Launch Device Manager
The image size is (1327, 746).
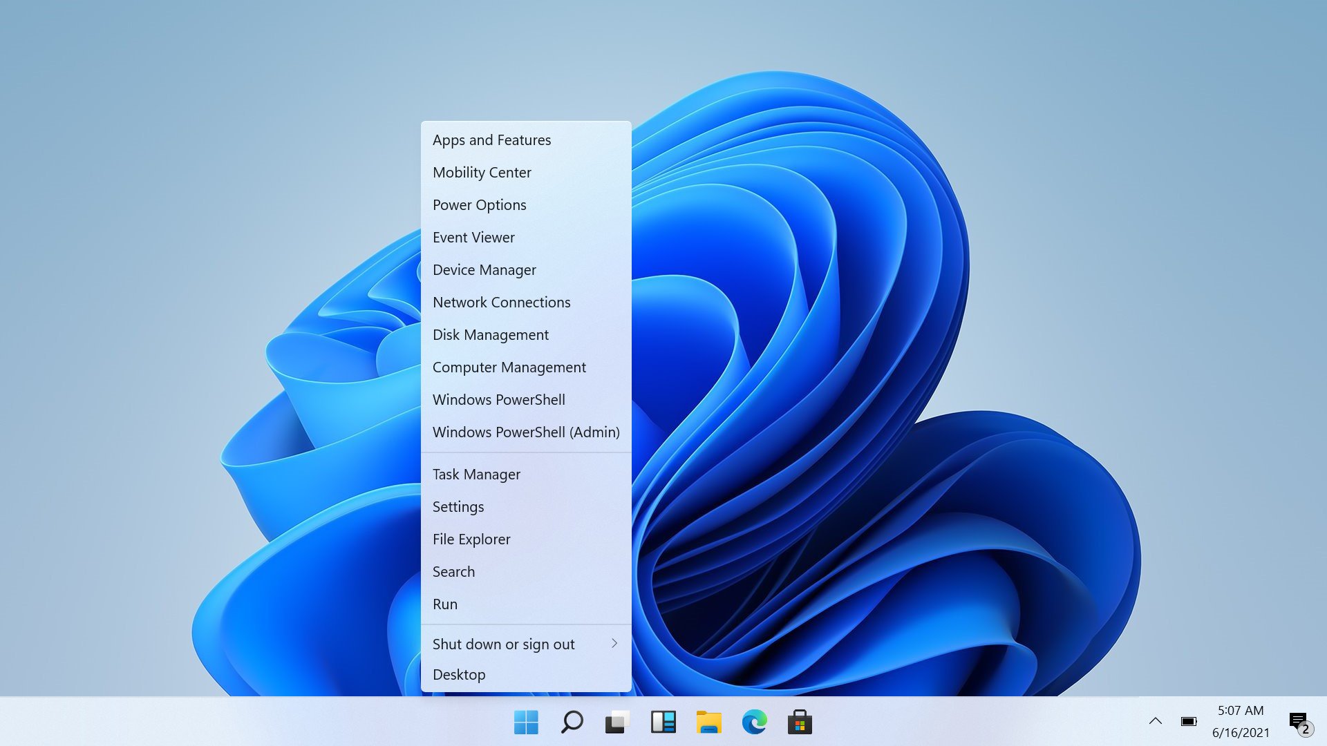coord(485,269)
